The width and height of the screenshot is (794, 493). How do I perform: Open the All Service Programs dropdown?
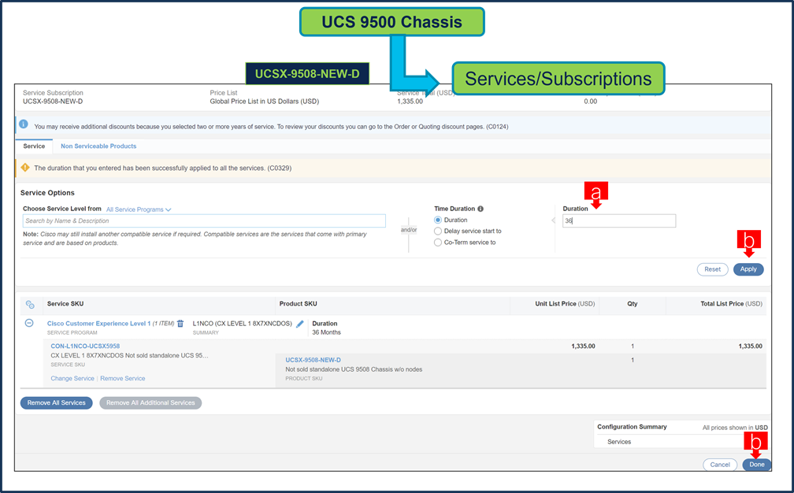pos(139,209)
